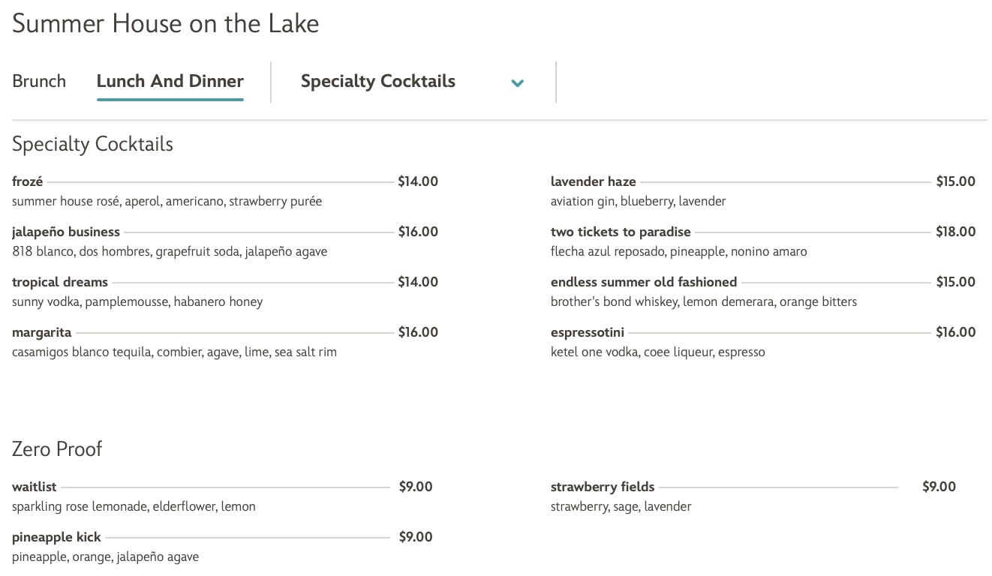992x576 pixels.
Task: Click the Specialty Cocktails section heading
Action: [x=92, y=143]
